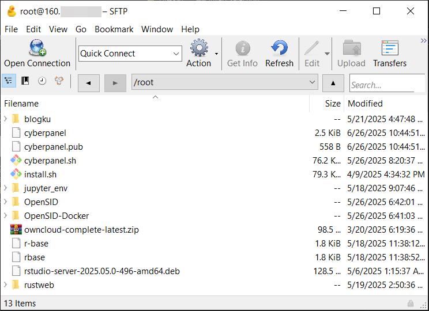429x311 pixels.
Task: Open the Edit menu
Action: point(33,29)
